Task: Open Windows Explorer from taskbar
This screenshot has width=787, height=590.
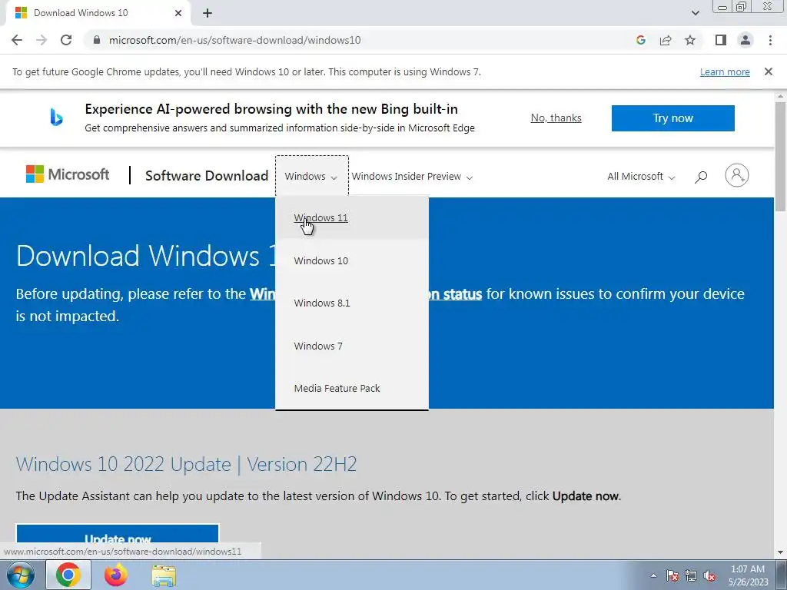Action: click(164, 575)
